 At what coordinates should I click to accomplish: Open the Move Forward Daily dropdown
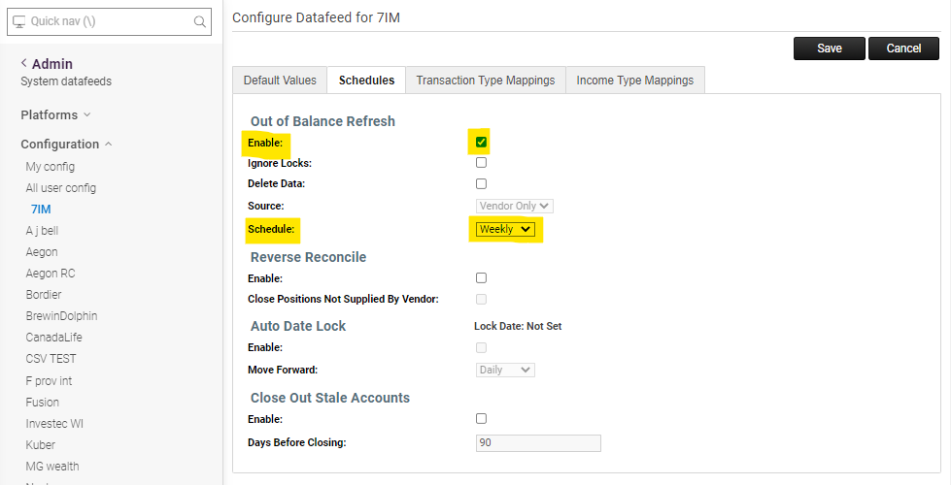pos(505,370)
